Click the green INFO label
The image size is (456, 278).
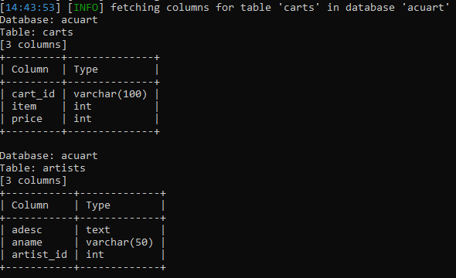click(x=86, y=7)
